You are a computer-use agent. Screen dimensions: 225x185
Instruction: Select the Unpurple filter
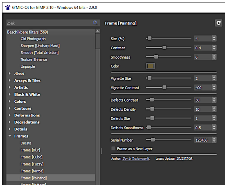coord(28,67)
